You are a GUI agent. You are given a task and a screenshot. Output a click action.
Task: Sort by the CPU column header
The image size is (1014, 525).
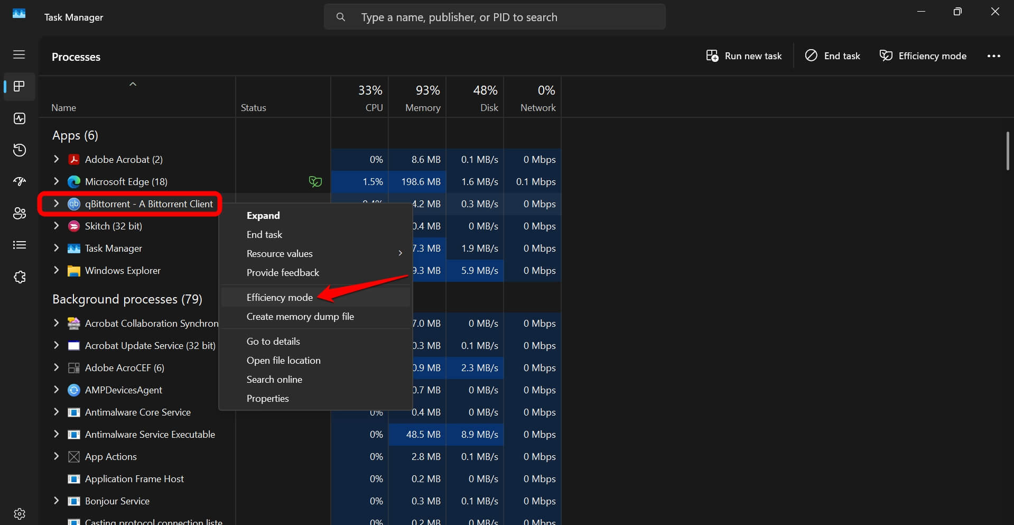(x=360, y=97)
